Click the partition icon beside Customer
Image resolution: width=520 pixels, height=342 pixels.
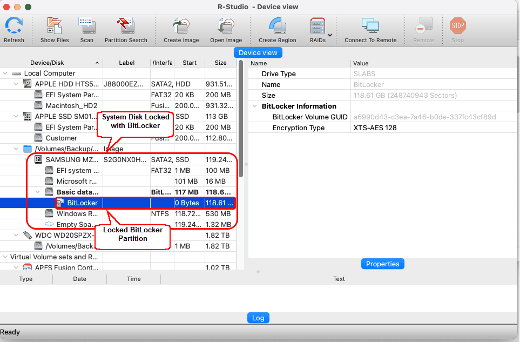[38, 138]
